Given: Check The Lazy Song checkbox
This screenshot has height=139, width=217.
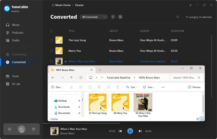Looking at the screenshot, I should coord(52,40).
